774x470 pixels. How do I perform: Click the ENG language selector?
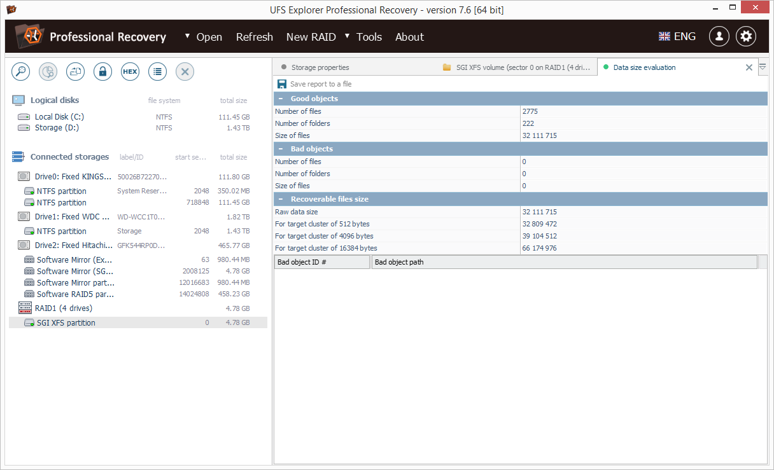(x=685, y=36)
